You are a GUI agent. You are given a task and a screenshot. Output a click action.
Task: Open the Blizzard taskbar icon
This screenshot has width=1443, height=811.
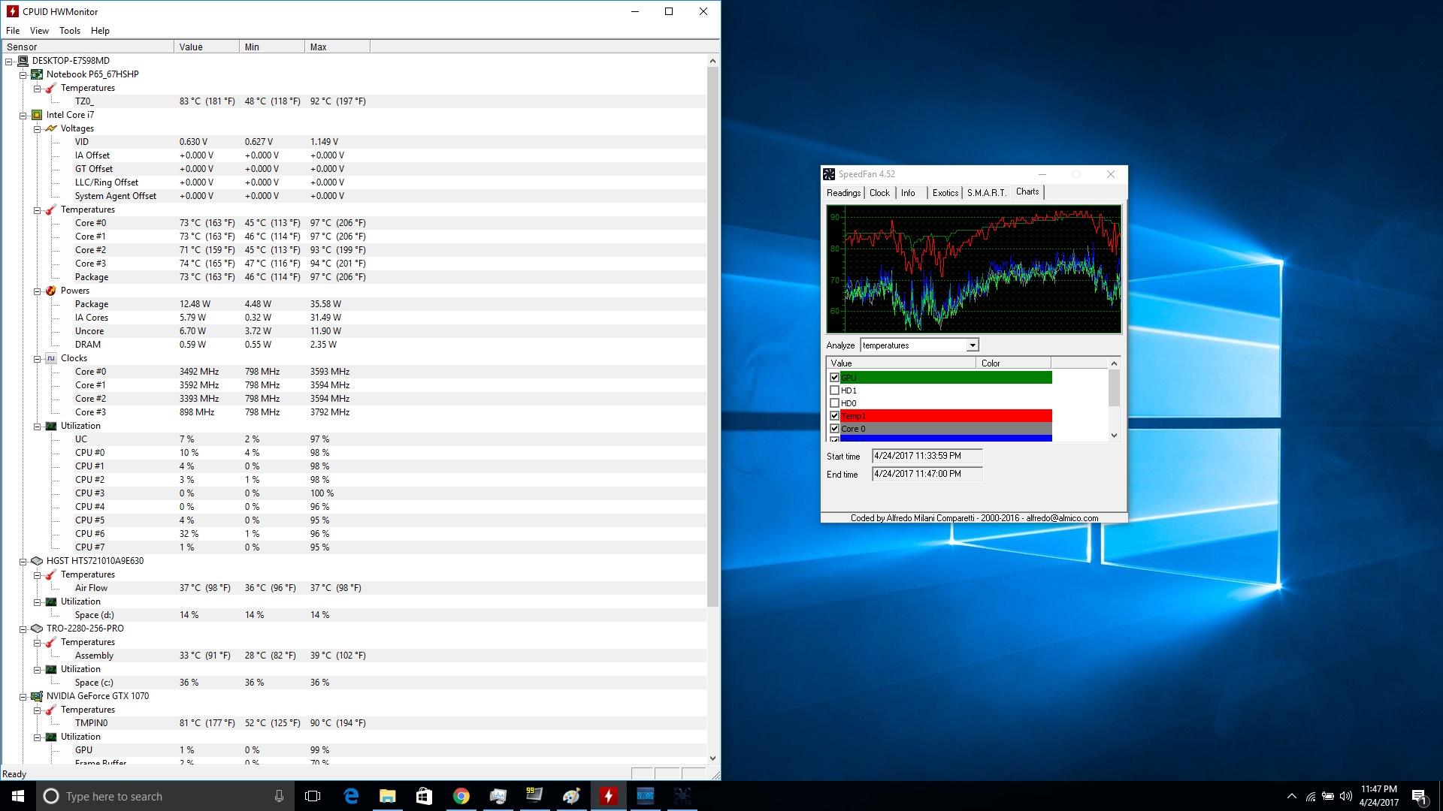646,796
